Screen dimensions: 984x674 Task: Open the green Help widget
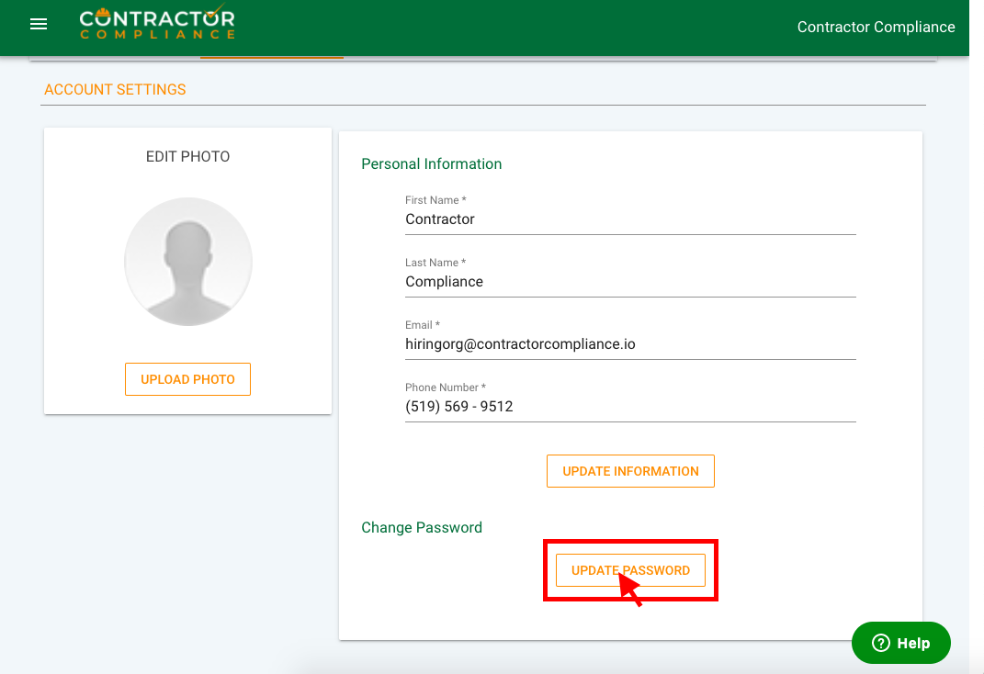[x=901, y=643]
